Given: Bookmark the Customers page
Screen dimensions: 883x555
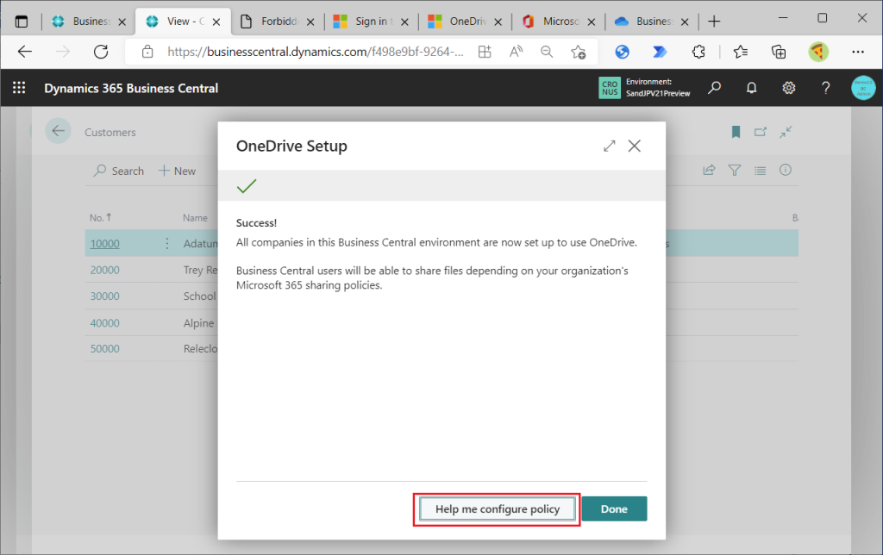Looking at the screenshot, I should pos(736,132).
